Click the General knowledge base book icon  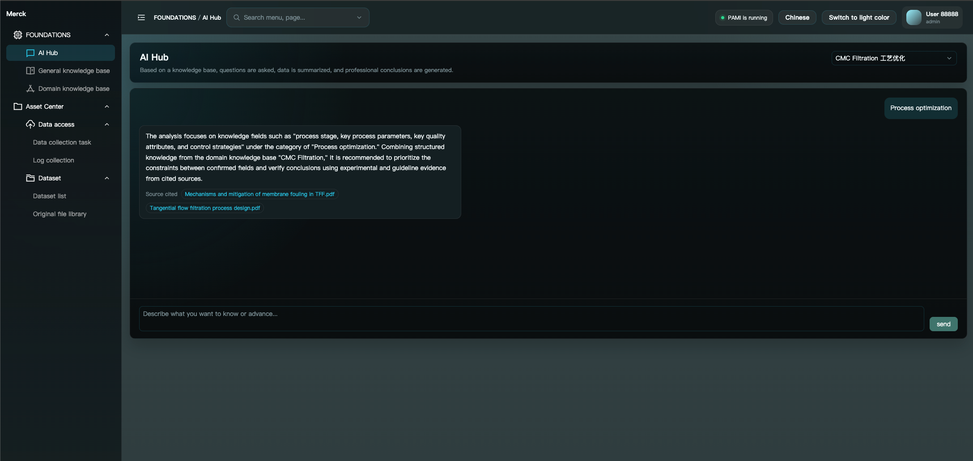click(x=30, y=71)
